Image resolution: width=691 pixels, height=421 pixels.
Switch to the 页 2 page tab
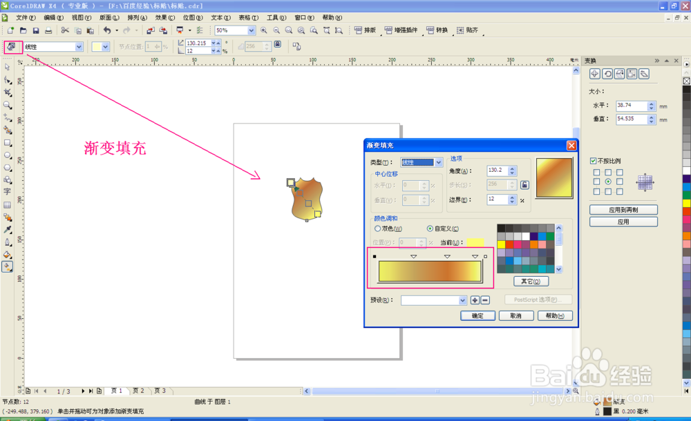point(138,391)
